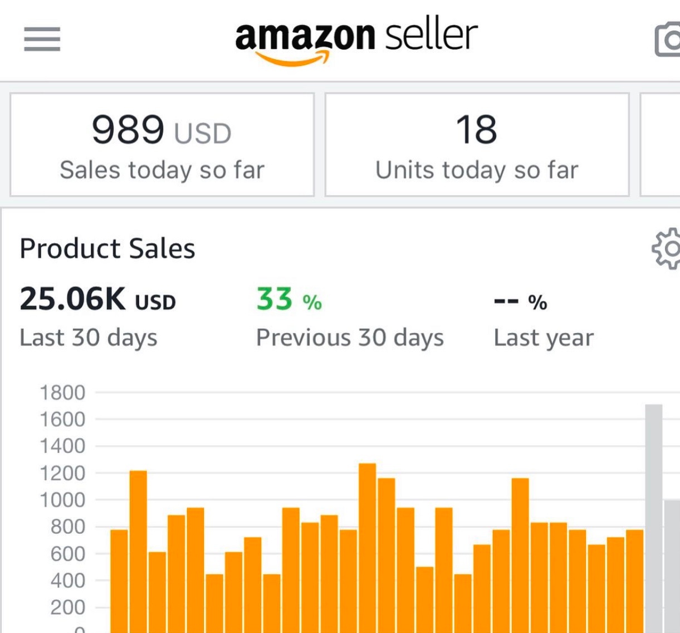680x633 pixels.
Task: Tap the camera icon in header
Action: (x=668, y=39)
